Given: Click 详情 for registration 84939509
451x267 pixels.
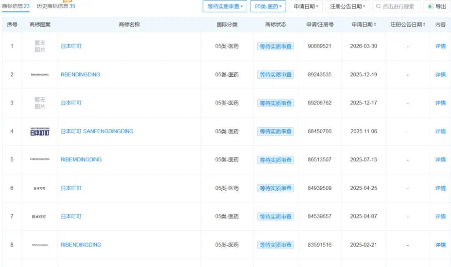Looking at the screenshot, I should 441,188.
